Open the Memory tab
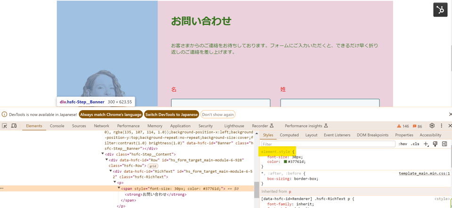Screen dimensions: 452x208 point(155,126)
